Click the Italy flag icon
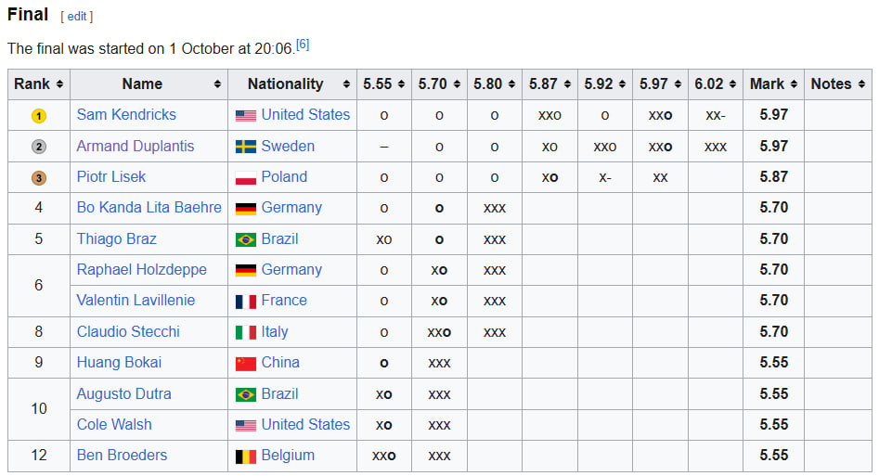Image resolution: width=879 pixels, height=476 pixels. [x=246, y=332]
